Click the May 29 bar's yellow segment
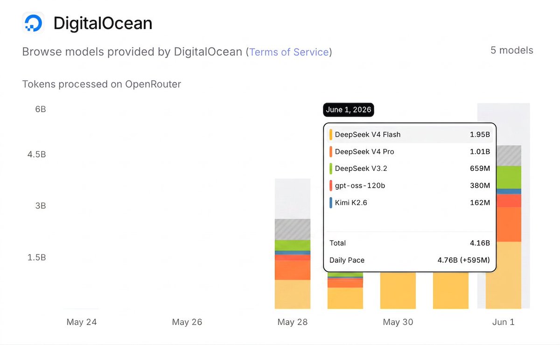The width and height of the screenshot is (560, 345). coord(345,298)
